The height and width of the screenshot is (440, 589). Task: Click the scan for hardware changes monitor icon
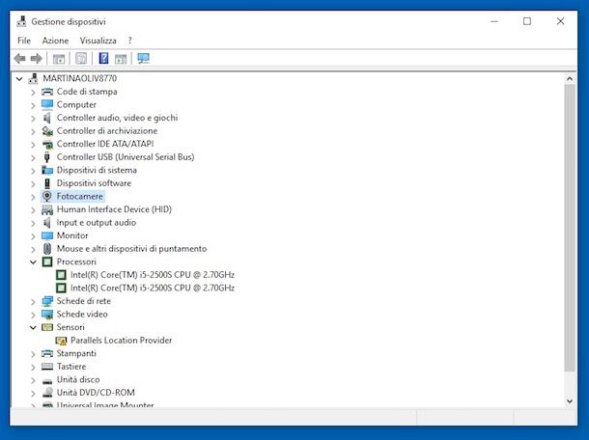click(144, 58)
